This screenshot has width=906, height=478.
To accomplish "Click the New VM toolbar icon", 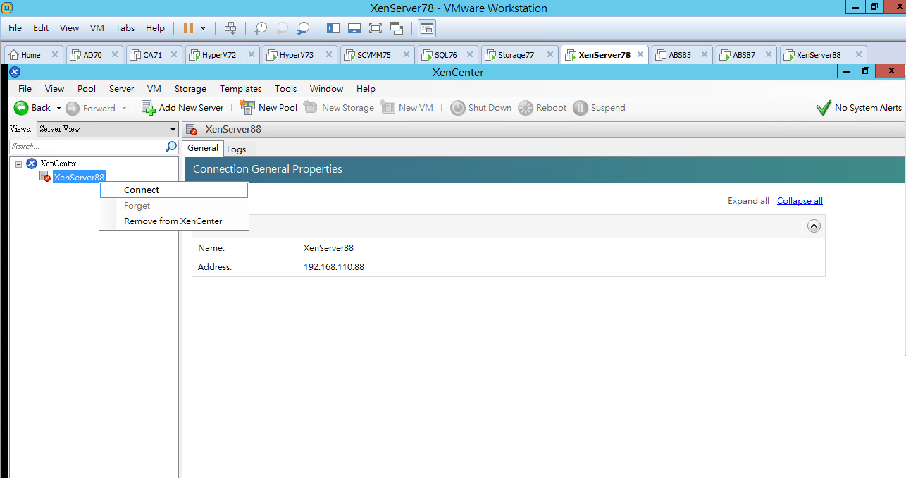I will click(387, 107).
